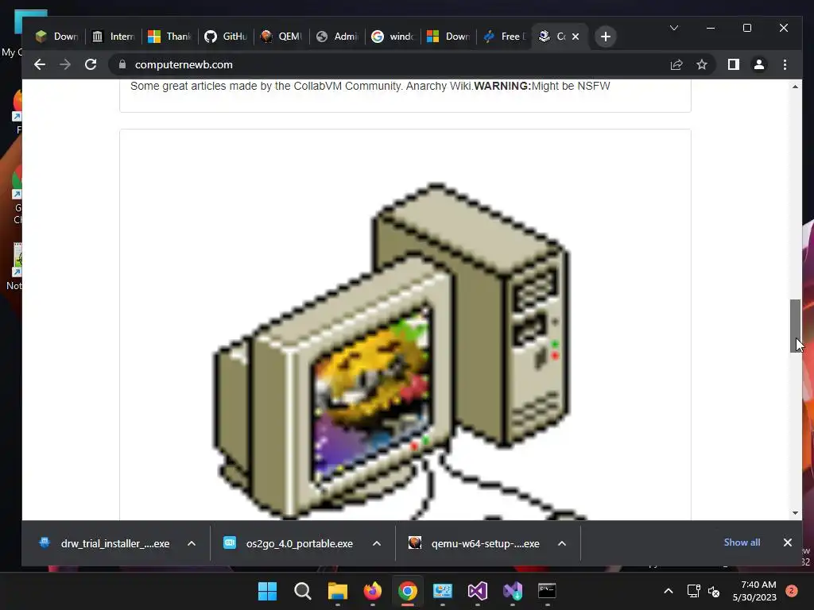The height and width of the screenshot is (610, 814).
Task: Click the forward navigation arrow
Action: tap(65, 64)
